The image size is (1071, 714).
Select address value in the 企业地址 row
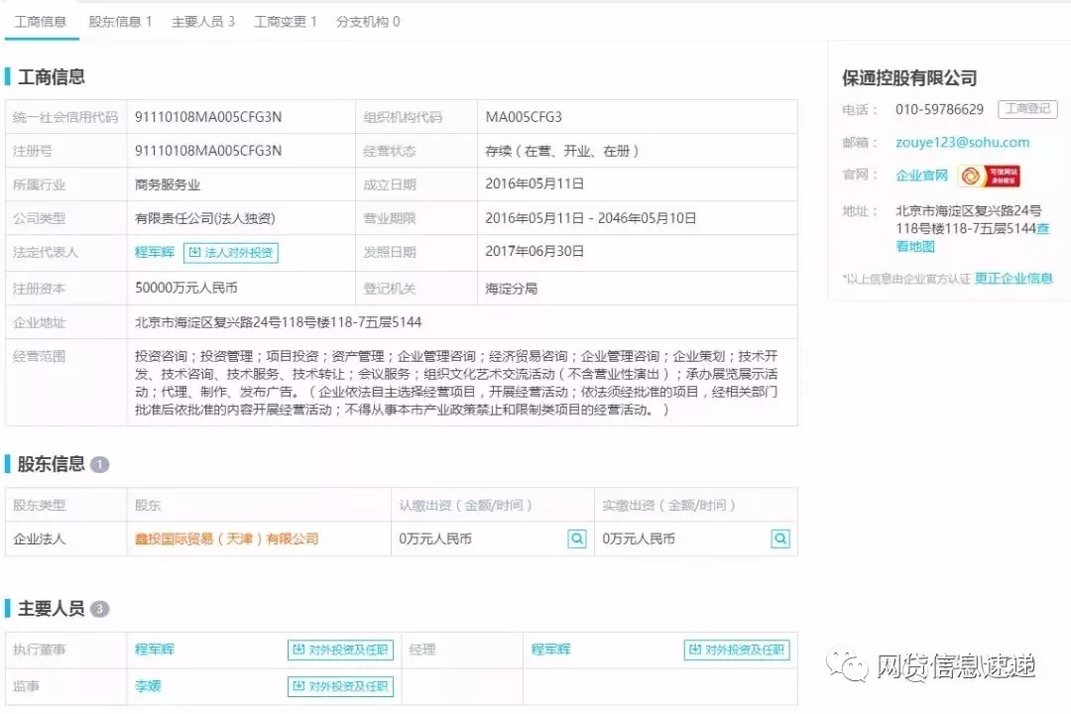(x=278, y=322)
